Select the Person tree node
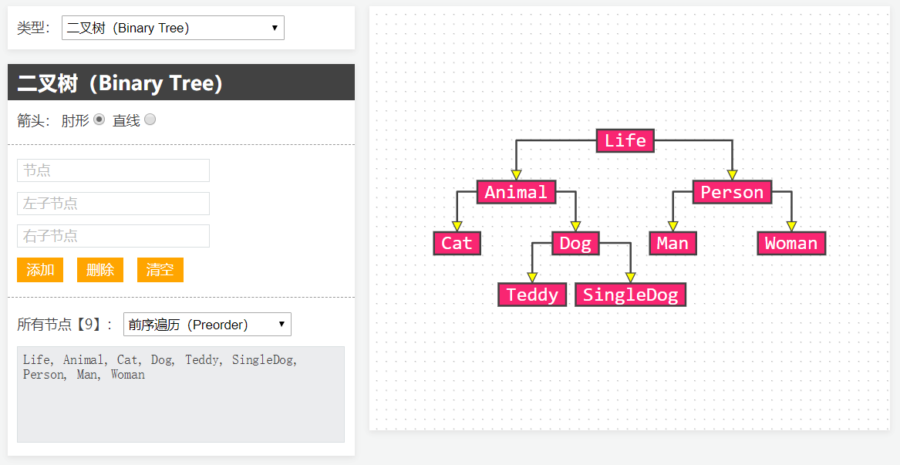This screenshot has width=900, height=465. coord(732,192)
